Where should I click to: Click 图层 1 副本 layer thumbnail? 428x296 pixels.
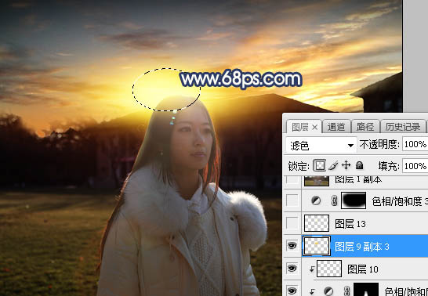coord(317,180)
